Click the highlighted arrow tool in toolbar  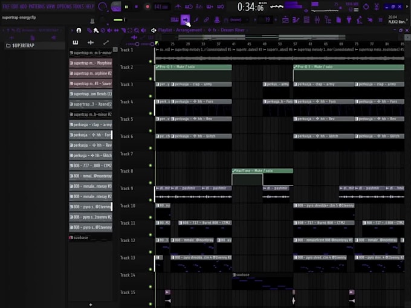186,20
